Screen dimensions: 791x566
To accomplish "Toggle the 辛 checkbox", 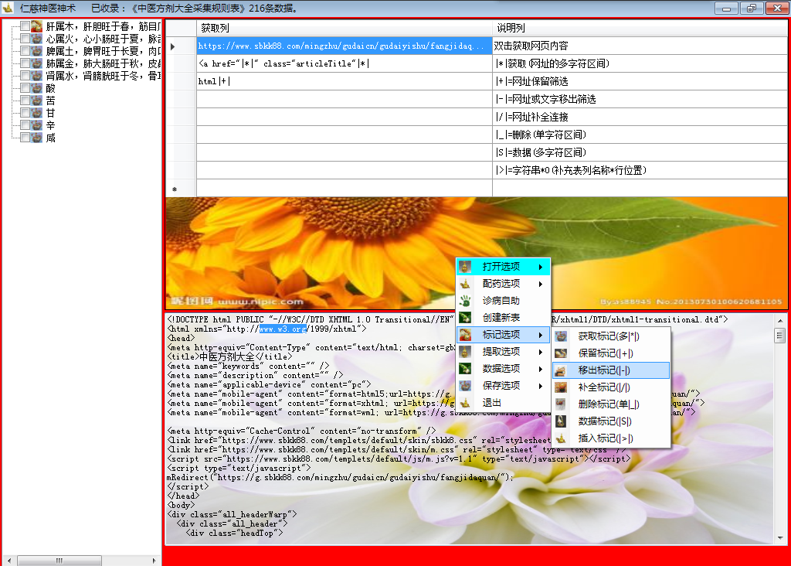I will click(24, 125).
